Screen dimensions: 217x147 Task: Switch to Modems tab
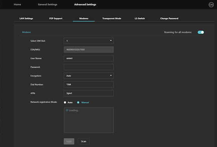[84, 18]
